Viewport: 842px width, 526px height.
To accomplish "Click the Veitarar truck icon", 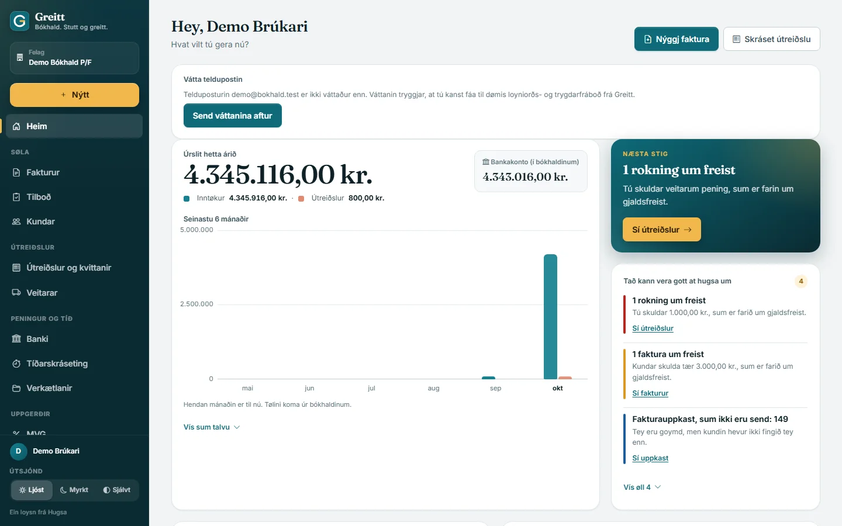I will pyautogui.click(x=16, y=293).
